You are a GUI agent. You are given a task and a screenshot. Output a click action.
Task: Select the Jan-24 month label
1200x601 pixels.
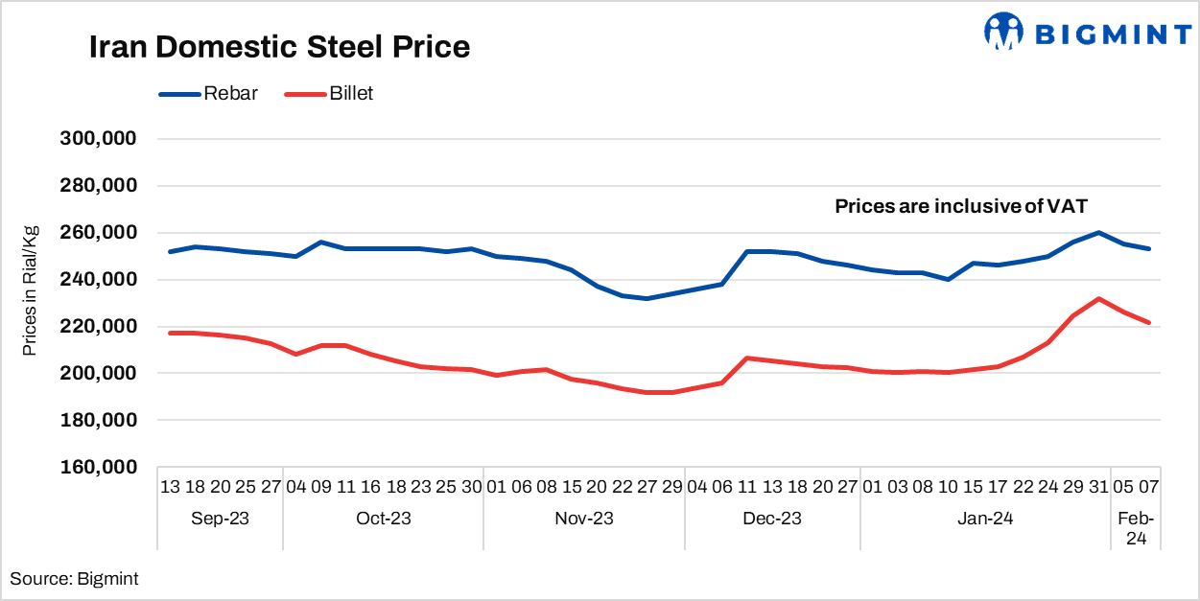point(984,519)
